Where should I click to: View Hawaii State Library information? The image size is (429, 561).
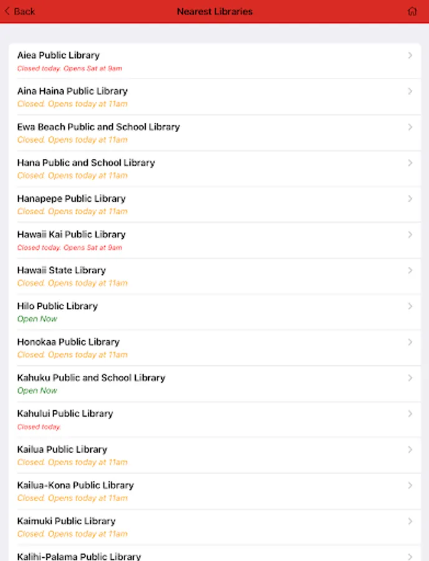62,271
